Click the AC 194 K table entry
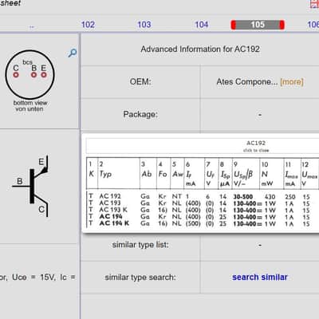 [x=114, y=223]
